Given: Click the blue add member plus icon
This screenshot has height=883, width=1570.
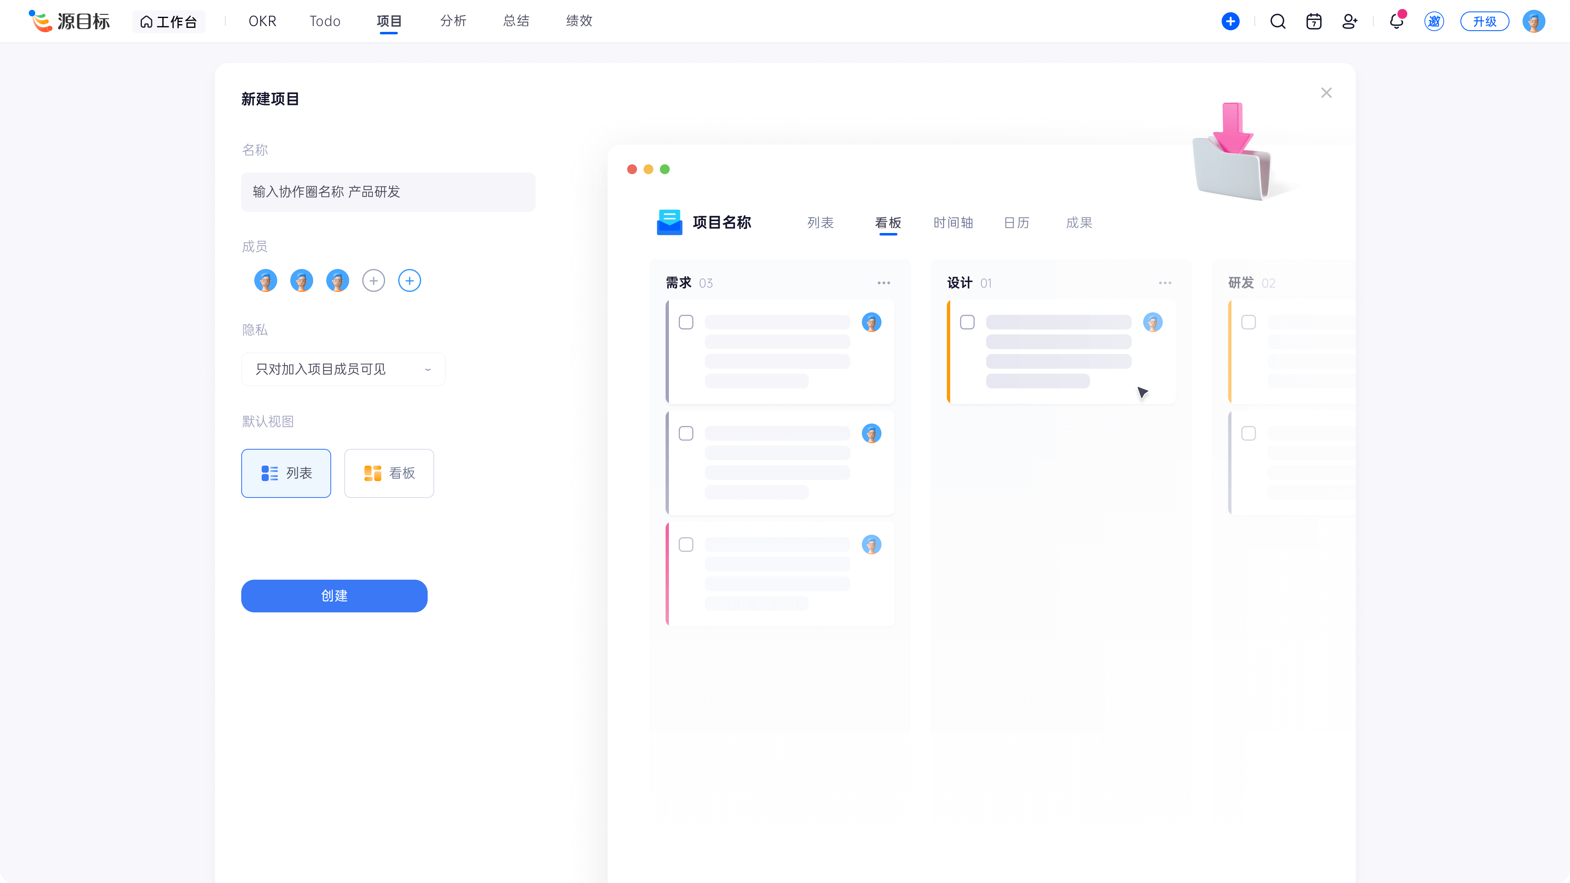Looking at the screenshot, I should [x=409, y=281].
